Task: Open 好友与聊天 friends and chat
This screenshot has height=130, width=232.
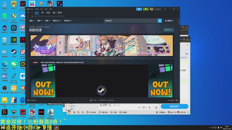Action: click(172, 100)
